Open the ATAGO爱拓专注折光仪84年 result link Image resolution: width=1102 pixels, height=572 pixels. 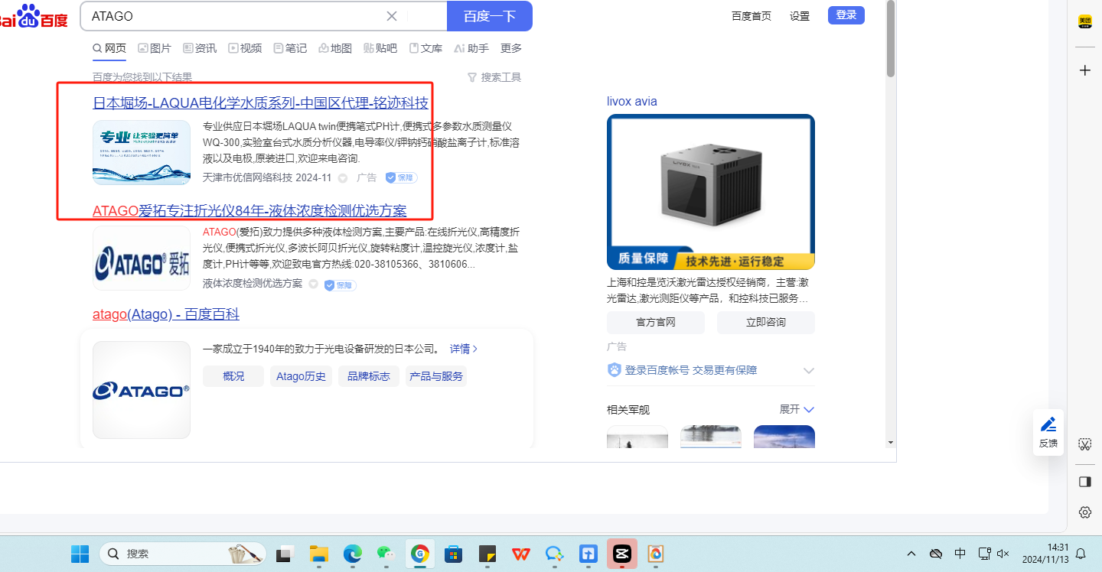pos(249,211)
